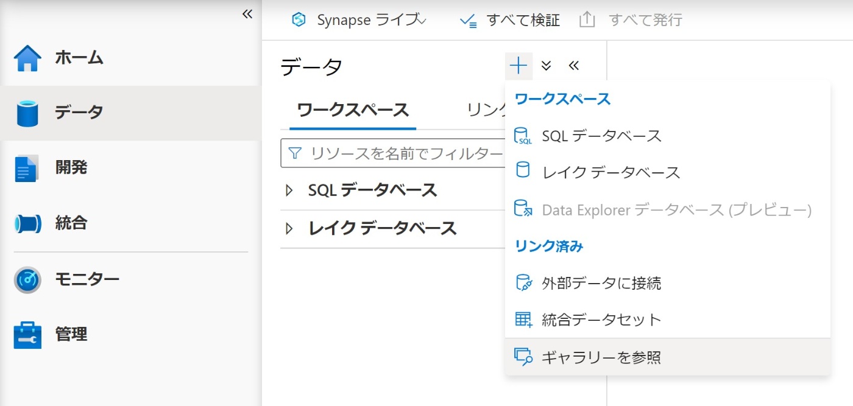853x406 pixels.
Task: Click the SQL データベース tree label
Action: [372, 190]
